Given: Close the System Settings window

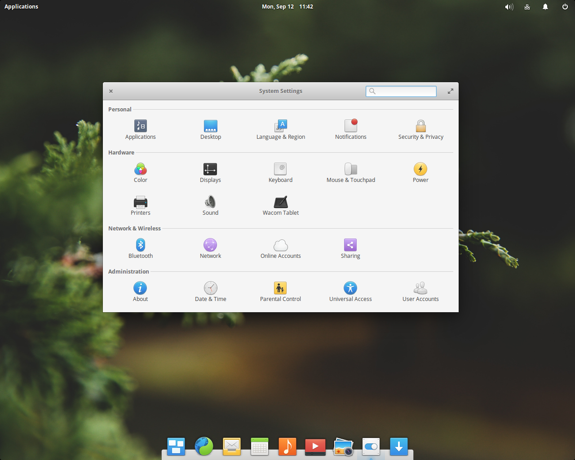Looking at the screenshot, I should tap(111, 91).
